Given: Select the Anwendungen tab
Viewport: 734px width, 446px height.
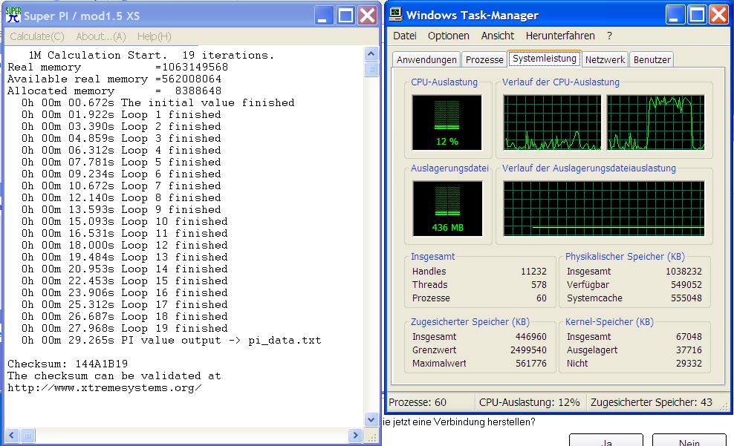Looking at the screenshot, I should pyautogui.click(x=426, y=60).
